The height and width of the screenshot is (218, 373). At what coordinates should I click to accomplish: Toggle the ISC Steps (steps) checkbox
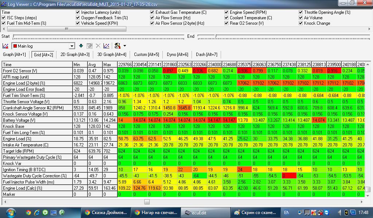pos(4,17)
